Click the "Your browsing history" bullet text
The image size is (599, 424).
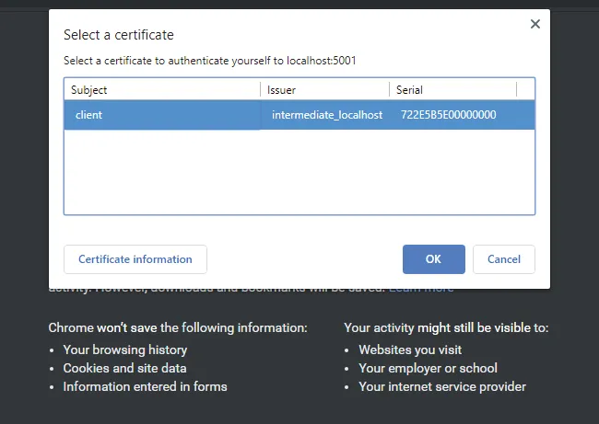[125, 350]
